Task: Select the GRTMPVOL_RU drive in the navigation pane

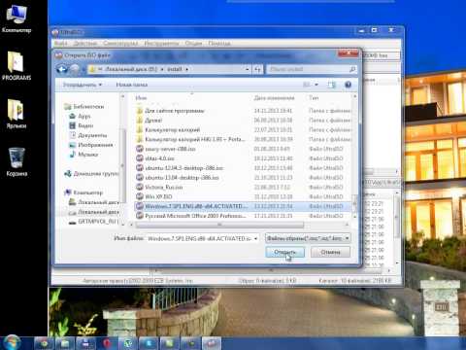Action: coord(98,222)
